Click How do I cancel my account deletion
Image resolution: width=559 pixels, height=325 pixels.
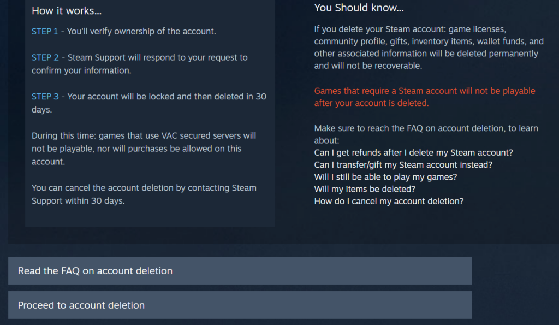pyautogui.click(x=388, y=201)
